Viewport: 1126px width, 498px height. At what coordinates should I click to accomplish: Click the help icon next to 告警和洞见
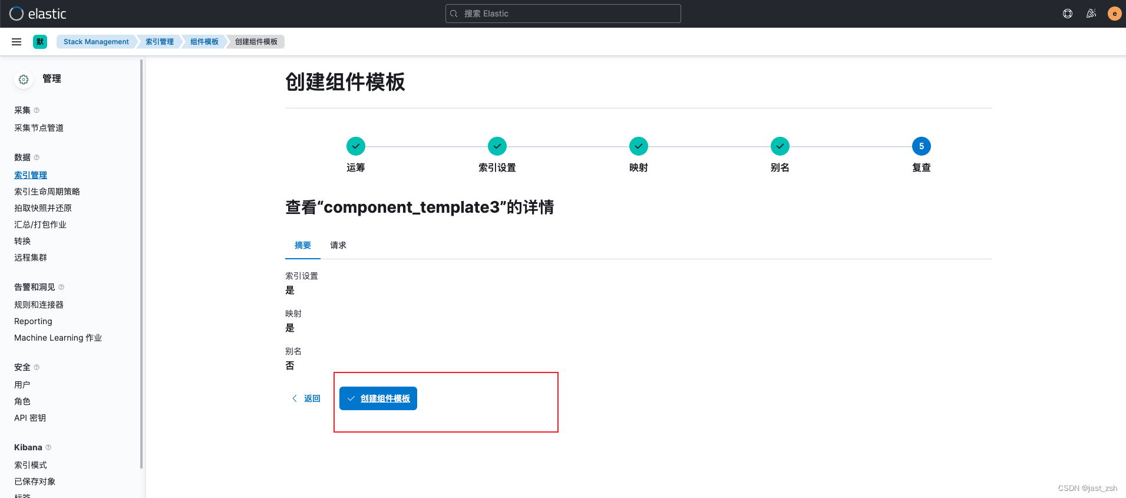point(61,287)
